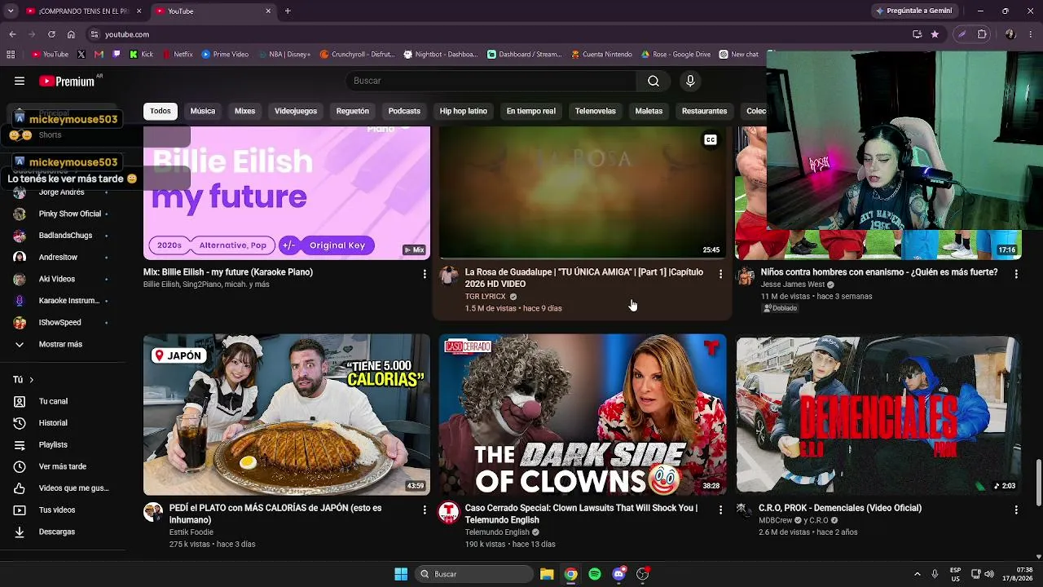Open the Mix Billie Eilish karaoke thumbnail

pos(287,192)
